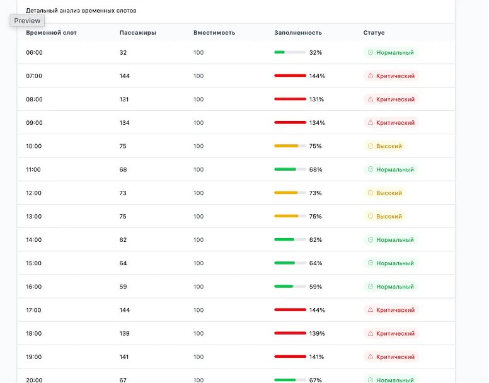Click the Вместимость column header

coord(214,33)
